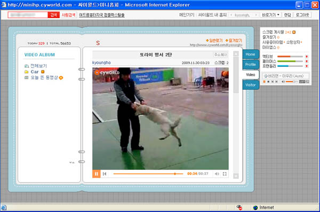This screenshot has width=320, height=212.
Task: Switch to the Visitor tab
Action: click(x=251, y=85)
